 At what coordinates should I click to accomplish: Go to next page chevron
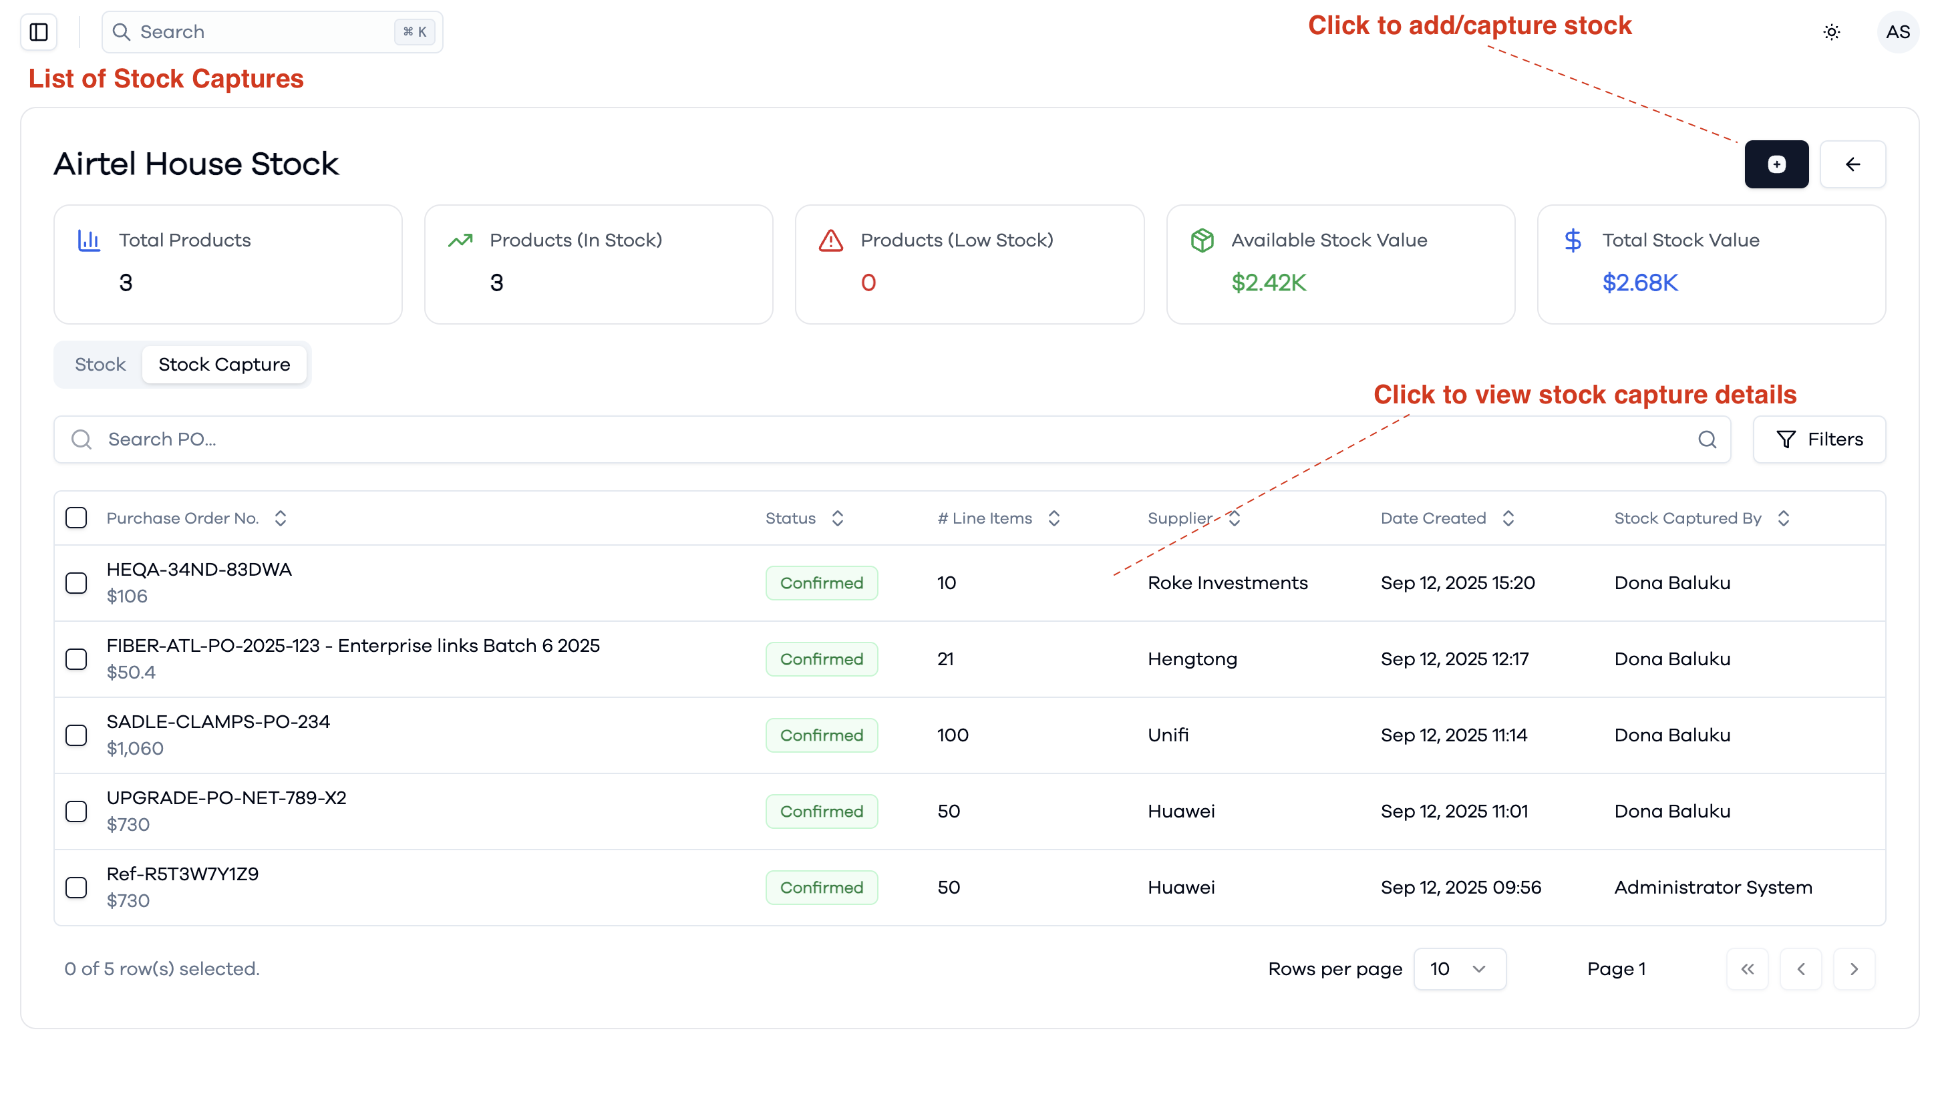pyautogui.click(x=1854, y=968)
